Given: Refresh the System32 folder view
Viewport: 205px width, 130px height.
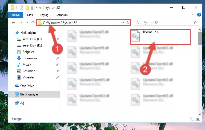Looking at the screenshot, I should pos(128,23).
